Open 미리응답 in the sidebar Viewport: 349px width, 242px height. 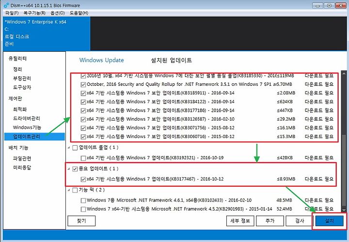[22, 167]
